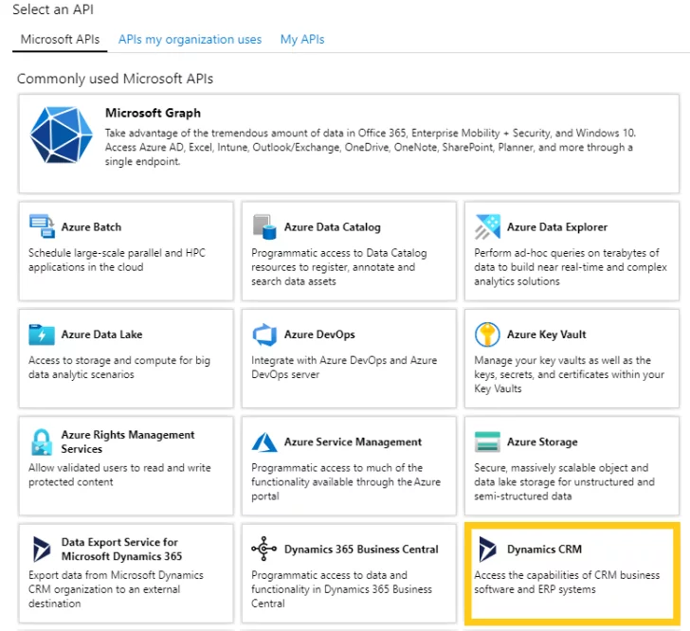Select the Dynamics CRM title
The width and height of the screenshot is (690, 631).
(544, 550)
